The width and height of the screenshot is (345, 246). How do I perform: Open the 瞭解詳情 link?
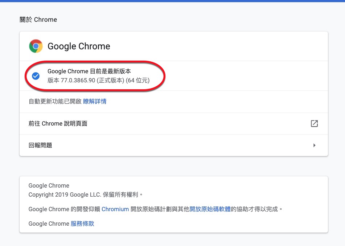click(x=95, y=101)
